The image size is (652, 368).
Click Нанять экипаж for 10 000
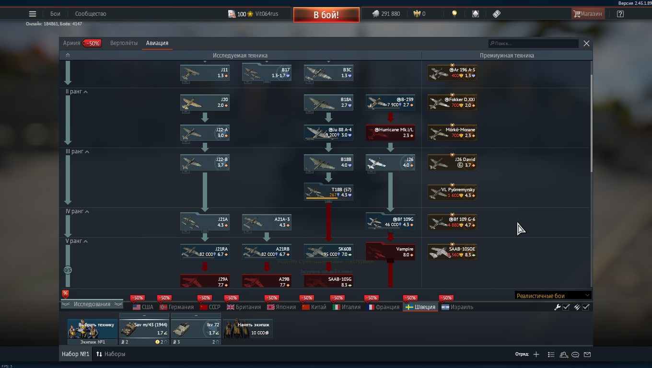pos(248,329)
